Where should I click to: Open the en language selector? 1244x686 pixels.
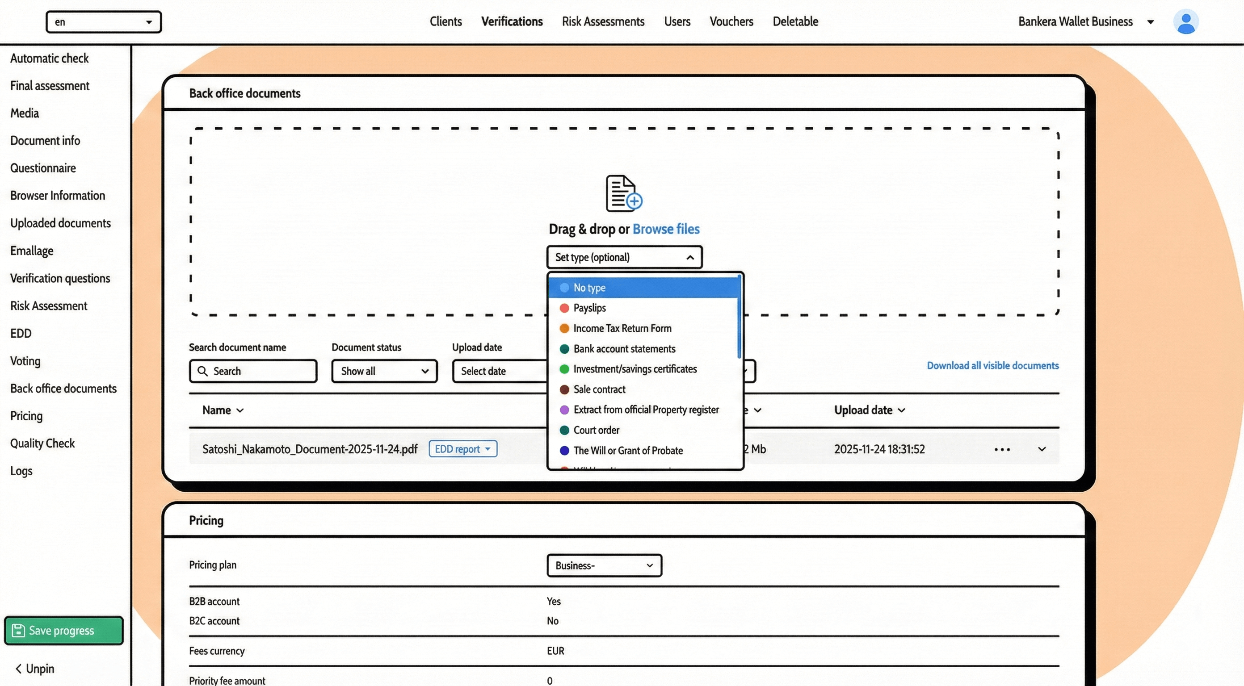click(103, 22)
